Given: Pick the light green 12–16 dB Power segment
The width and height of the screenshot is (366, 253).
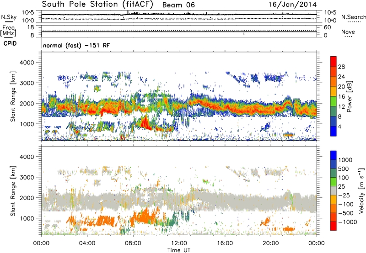Looking at the screenshot, I should 334,101.
